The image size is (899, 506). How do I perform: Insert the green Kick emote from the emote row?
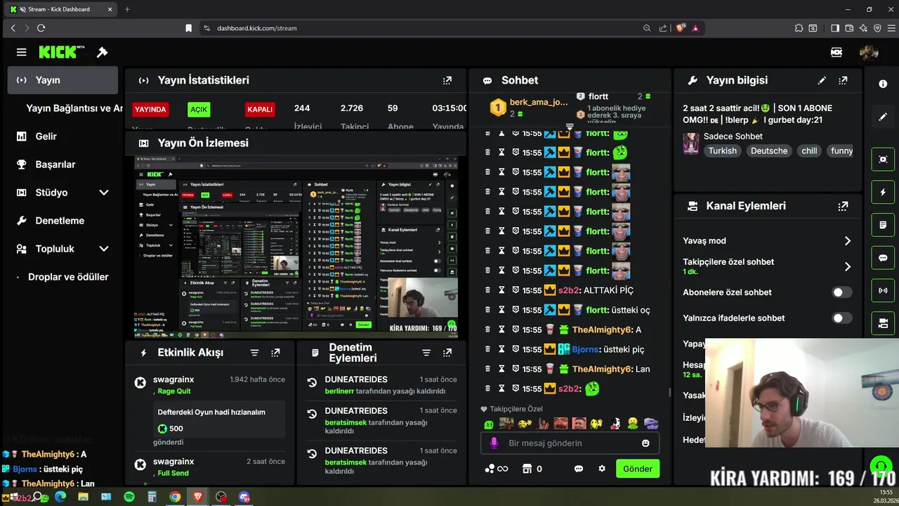point(489,424)
